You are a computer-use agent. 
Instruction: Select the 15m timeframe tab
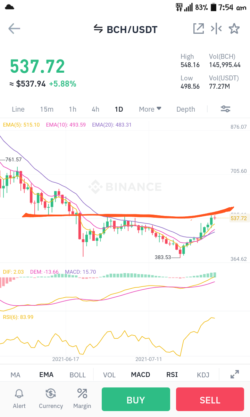tap(47, 109)
